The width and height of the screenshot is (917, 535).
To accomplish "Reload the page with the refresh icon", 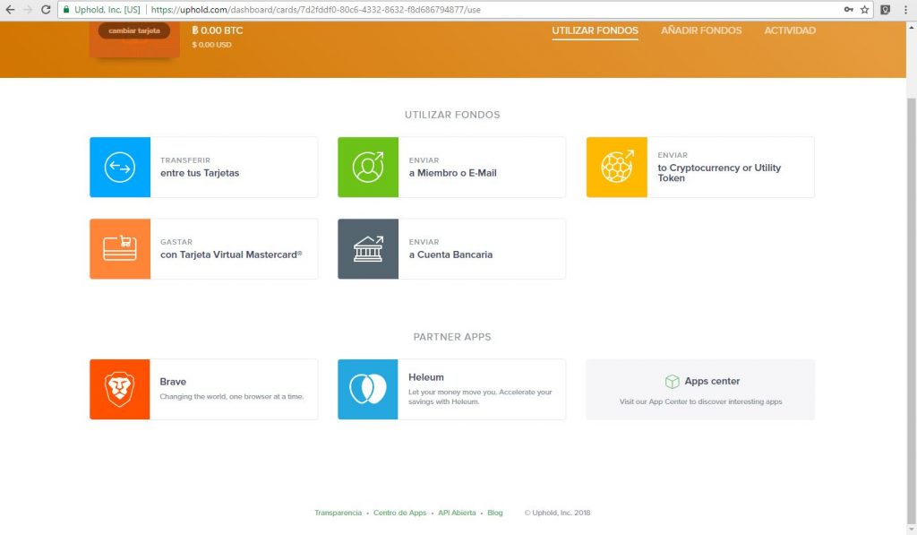I will click(46, 9).
